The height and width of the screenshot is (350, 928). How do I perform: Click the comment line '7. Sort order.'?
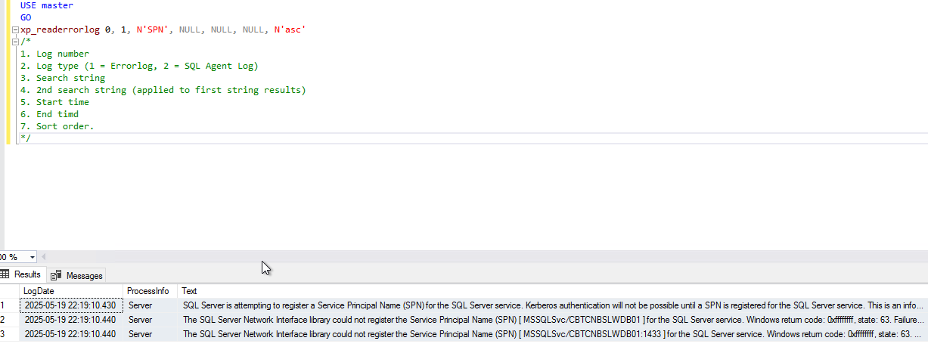tap(57, 126)
